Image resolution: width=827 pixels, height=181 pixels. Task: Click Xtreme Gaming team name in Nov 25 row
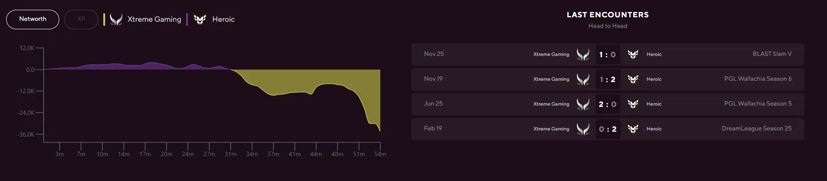551,54
